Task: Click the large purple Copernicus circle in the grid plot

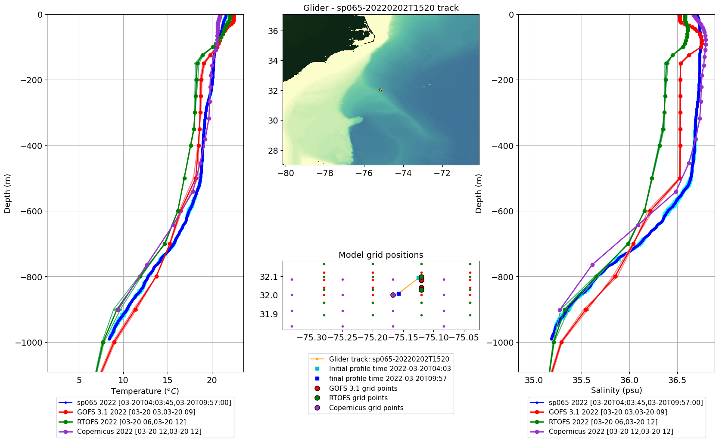Action: (393, 295)
